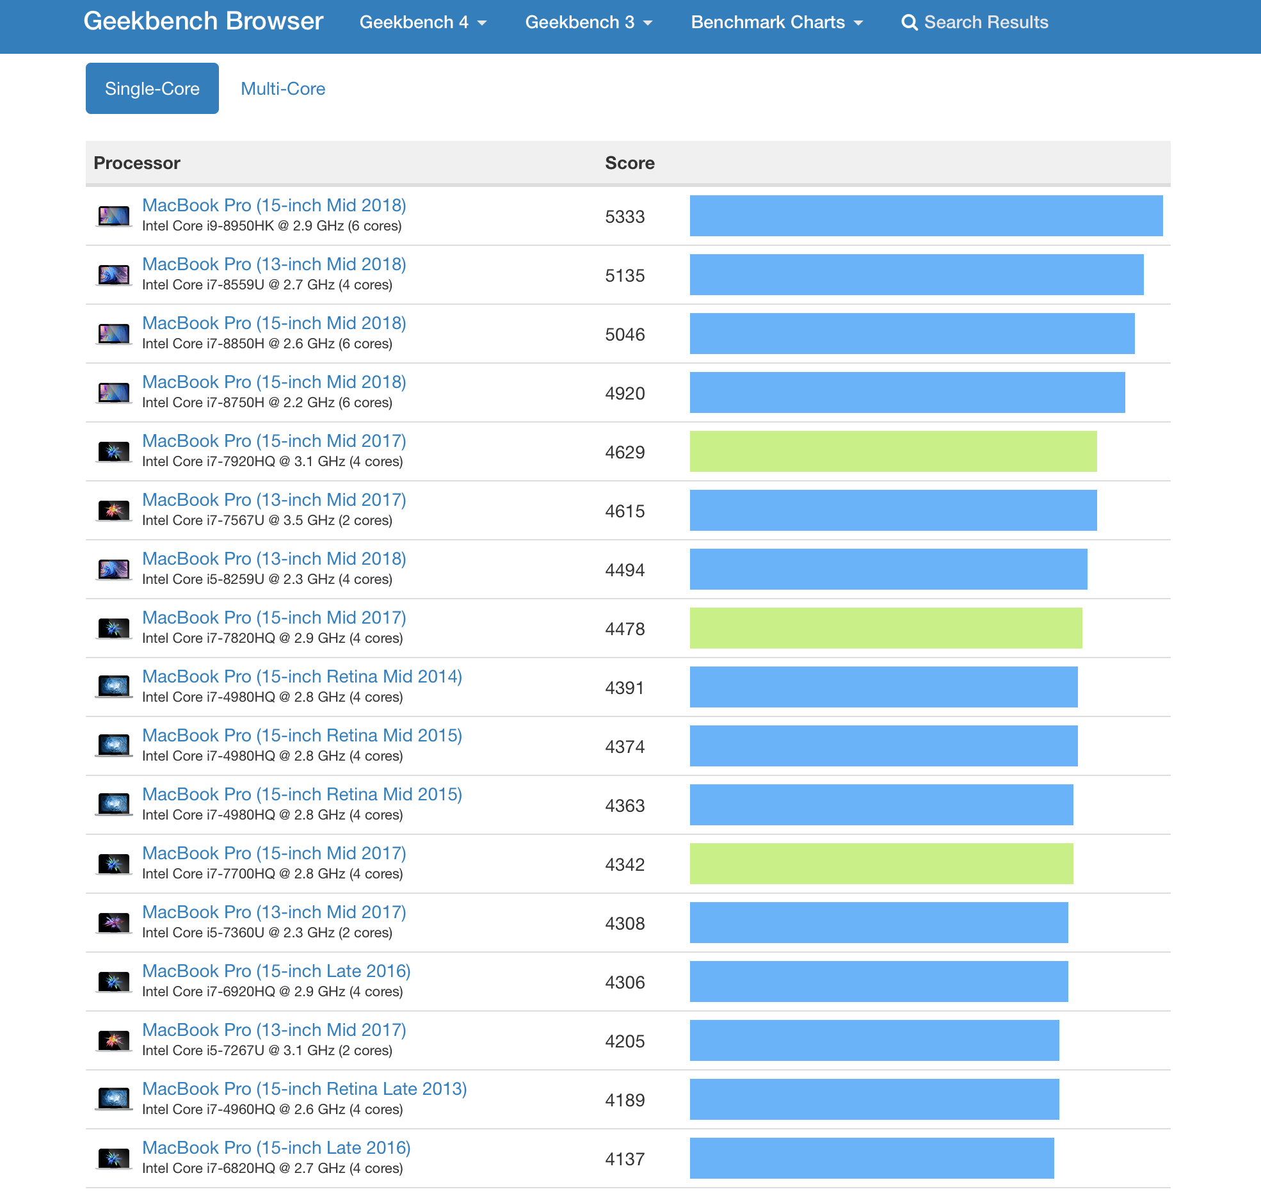Click the laptop icon in the Retina Mid 2014 row
The width and height of the screenshot is (1261, 1196).
(x=114, y=688)
